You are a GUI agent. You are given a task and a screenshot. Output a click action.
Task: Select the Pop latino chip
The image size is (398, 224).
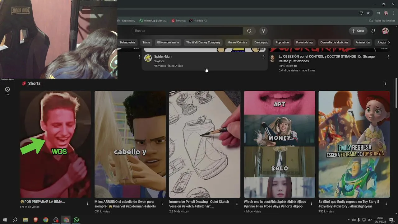(282, 42)
